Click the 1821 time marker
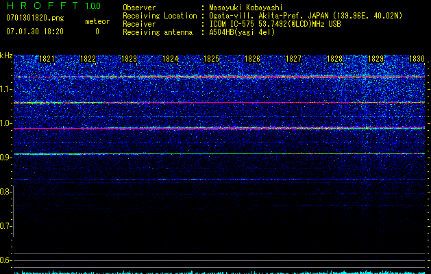Viewport: 431px width, 274px height. [x=47, y=60]
